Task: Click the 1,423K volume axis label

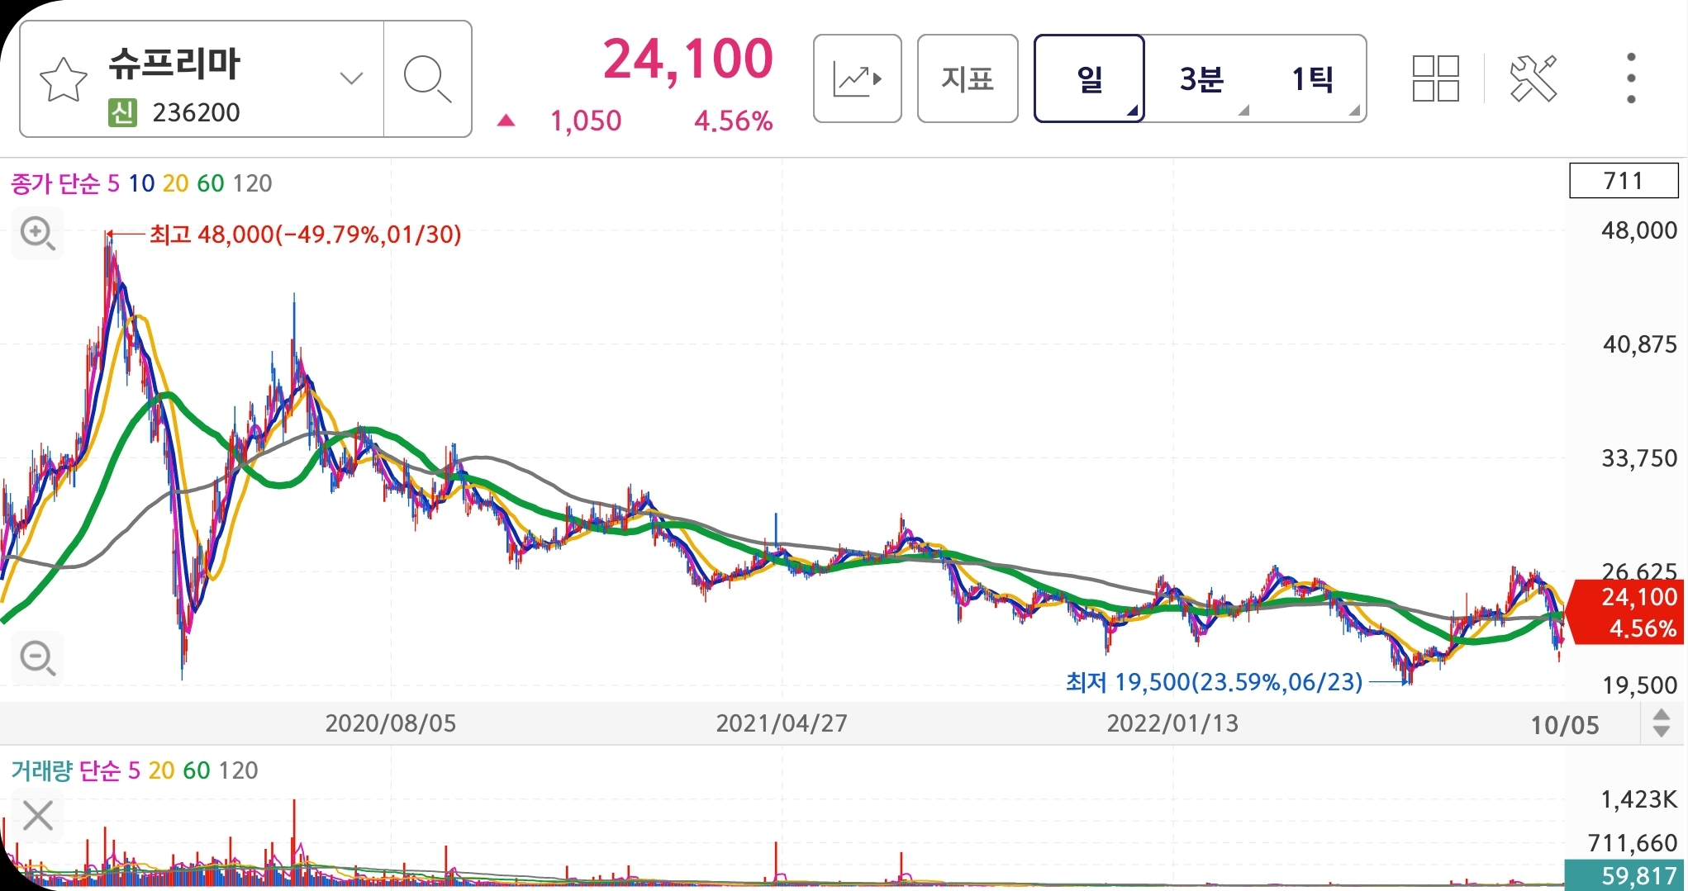Action: pos(1638,799)
